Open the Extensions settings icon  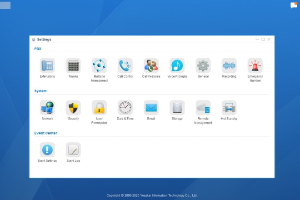[47, 65]
